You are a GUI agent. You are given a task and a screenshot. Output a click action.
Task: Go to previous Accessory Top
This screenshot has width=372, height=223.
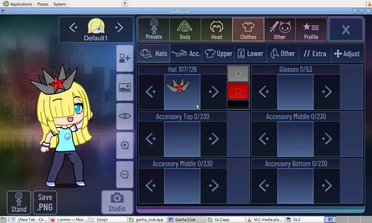pos(151,139)
